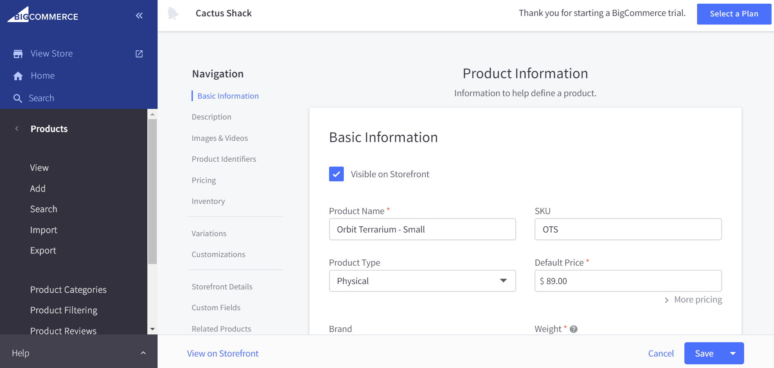Open Product Categories in sidebar

(68, 290)
